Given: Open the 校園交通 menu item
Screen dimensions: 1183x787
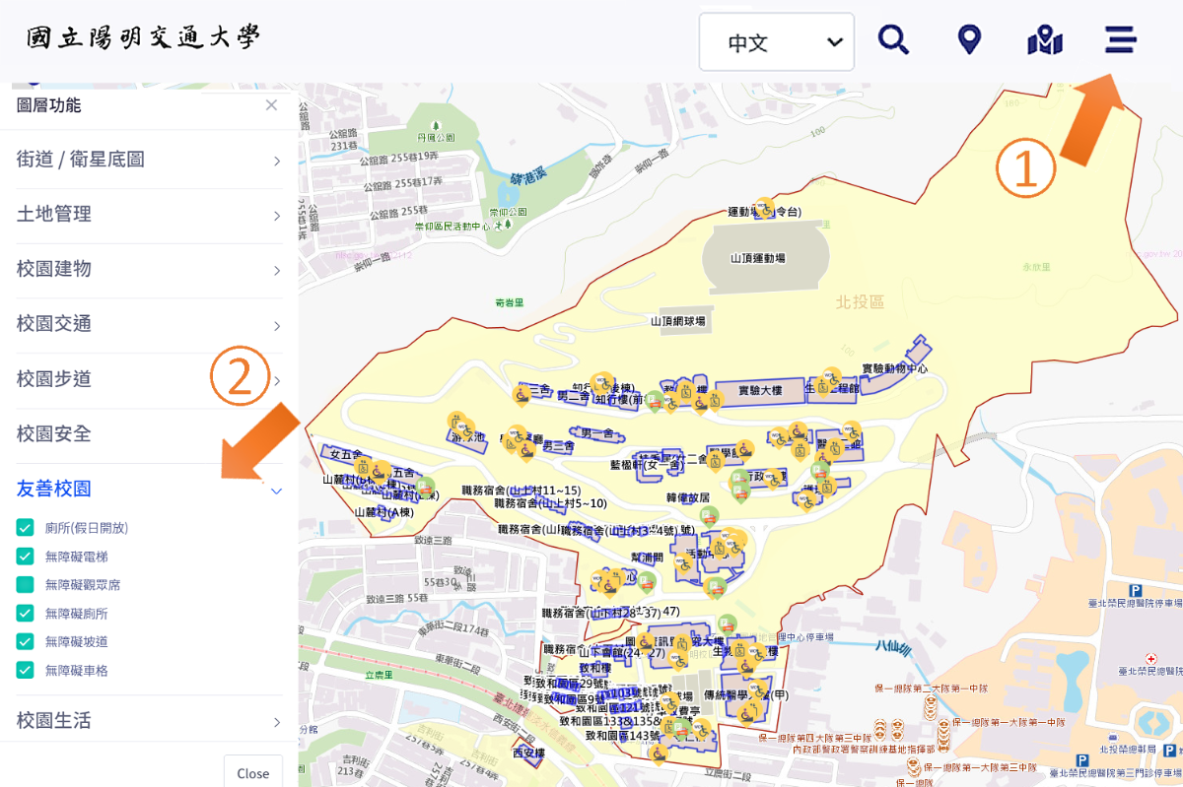Looking at the screenshot, I should click(149, 324).
